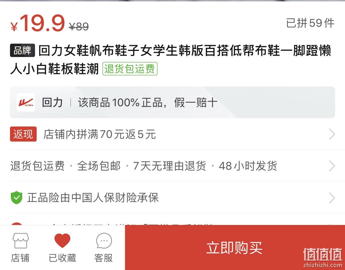Open the store via 店铺 icon
Image resolution: width=345 pixels, height=270 pixels.
point(20,241)
